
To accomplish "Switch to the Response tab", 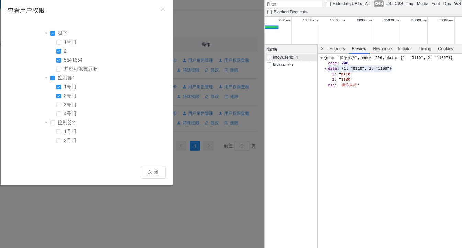I will coord(382,49).
